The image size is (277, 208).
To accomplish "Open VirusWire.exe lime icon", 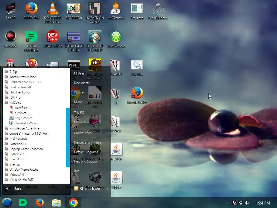I will tap(116, 39).
